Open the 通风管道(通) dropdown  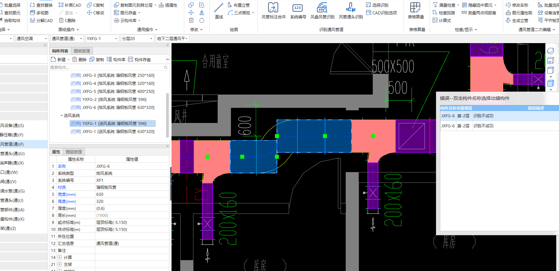(81, 38)
